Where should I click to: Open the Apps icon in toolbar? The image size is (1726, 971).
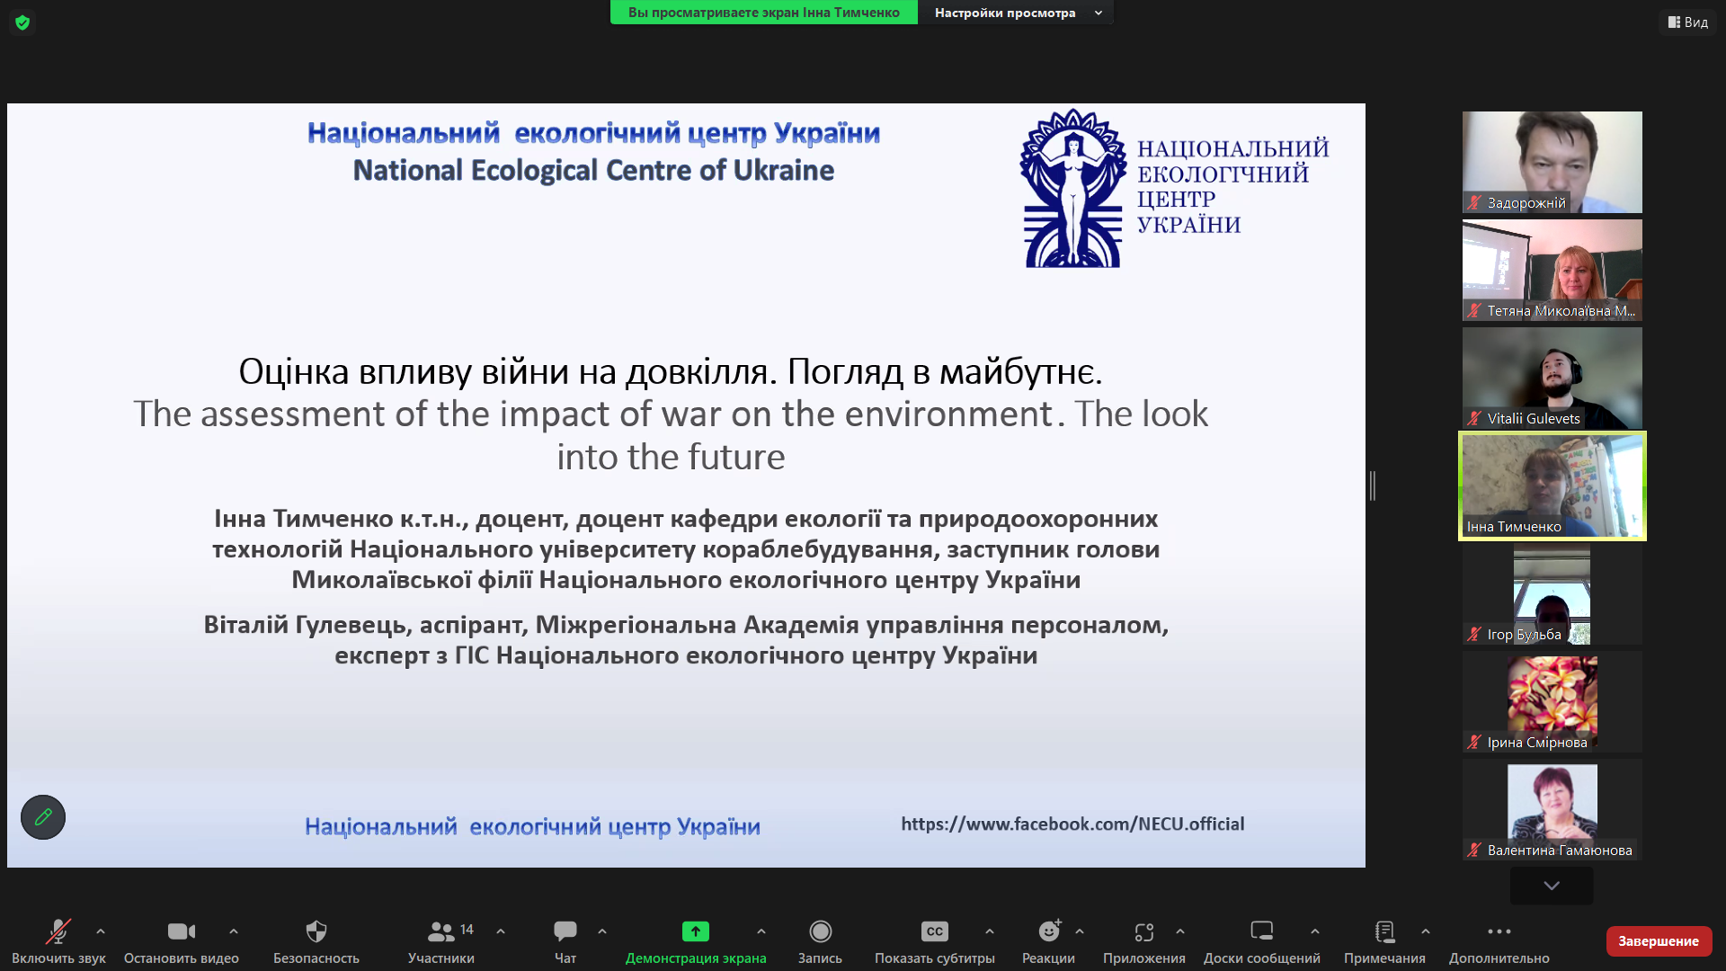pos(1143,931)
